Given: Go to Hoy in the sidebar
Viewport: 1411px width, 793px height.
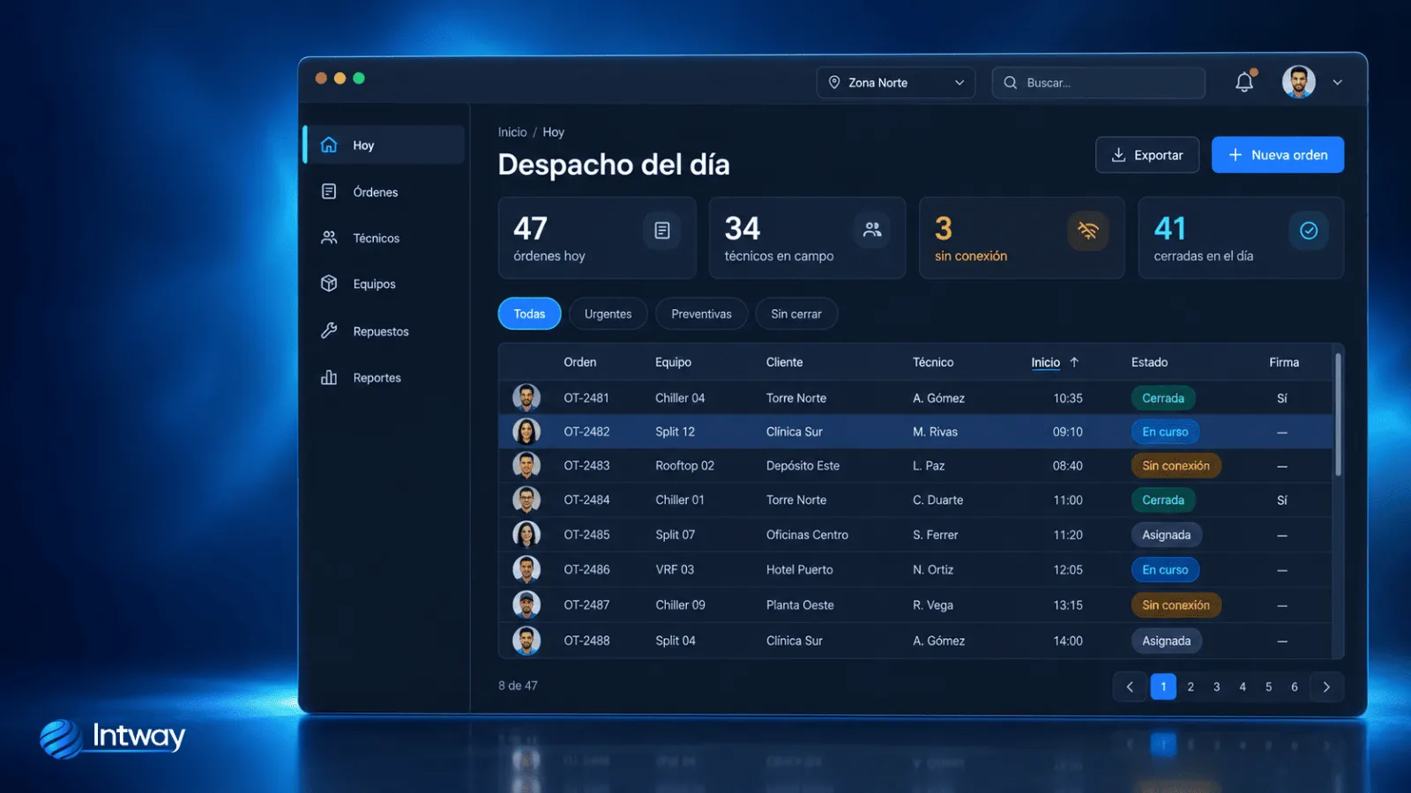Looking at the screenshot, I should (x=384, y=145).
